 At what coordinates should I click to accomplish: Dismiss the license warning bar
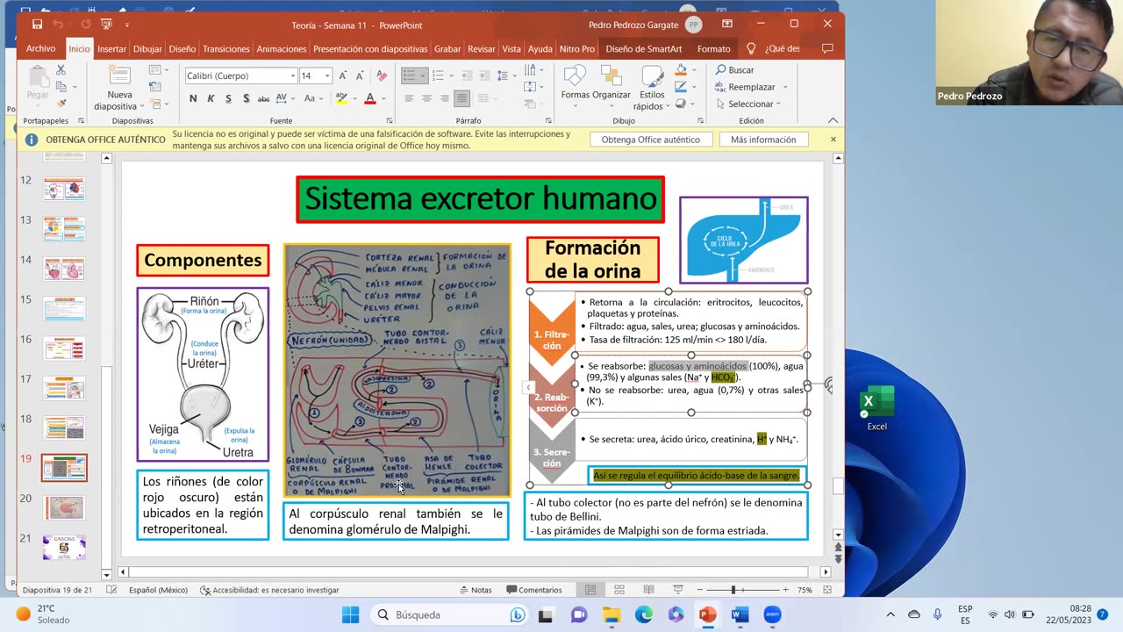833,140
